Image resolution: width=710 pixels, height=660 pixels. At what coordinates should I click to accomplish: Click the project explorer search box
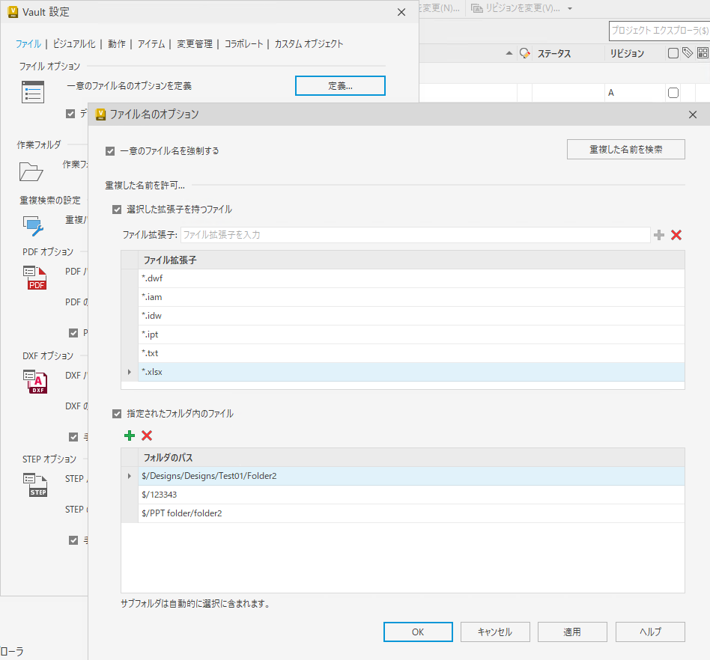(659, 31)
